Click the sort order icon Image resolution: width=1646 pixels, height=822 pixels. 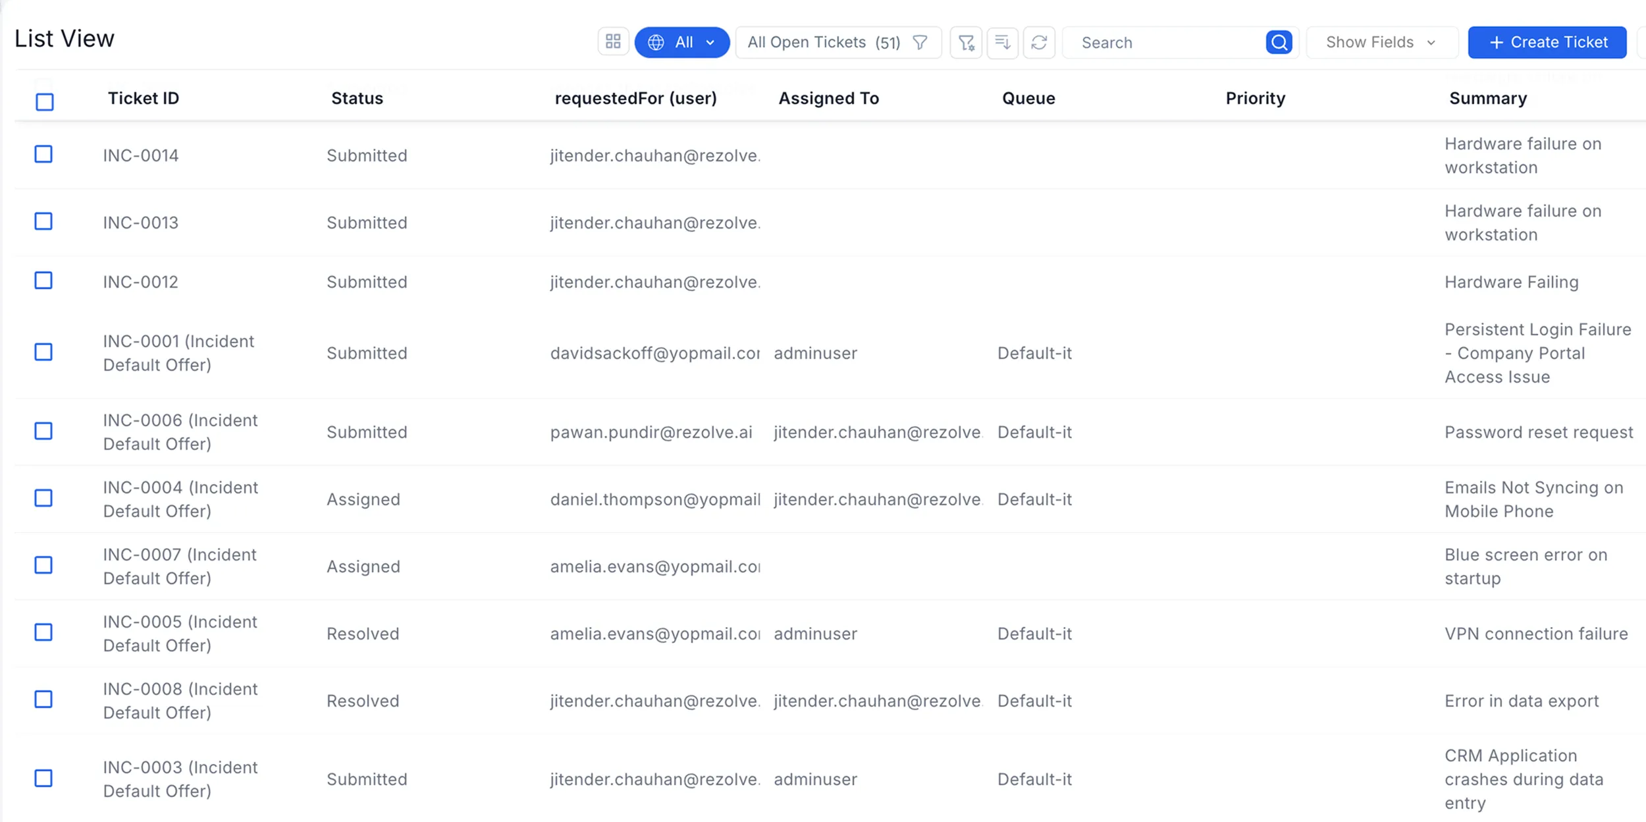tap(1002, 43)
